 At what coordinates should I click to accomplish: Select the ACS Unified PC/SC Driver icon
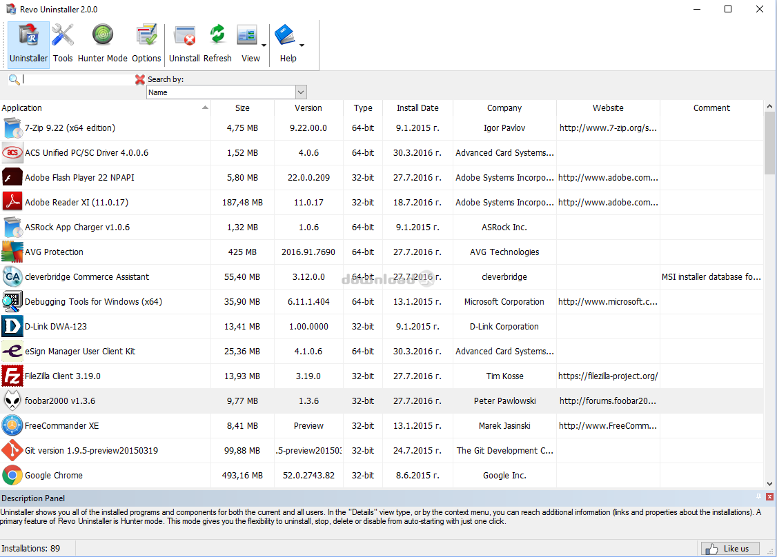[x=12, y=153]
